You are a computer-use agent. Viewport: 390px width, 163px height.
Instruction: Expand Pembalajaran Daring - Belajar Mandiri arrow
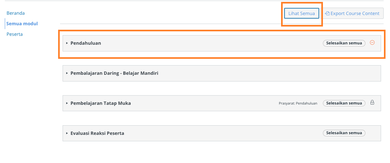[x=67, y=73]
